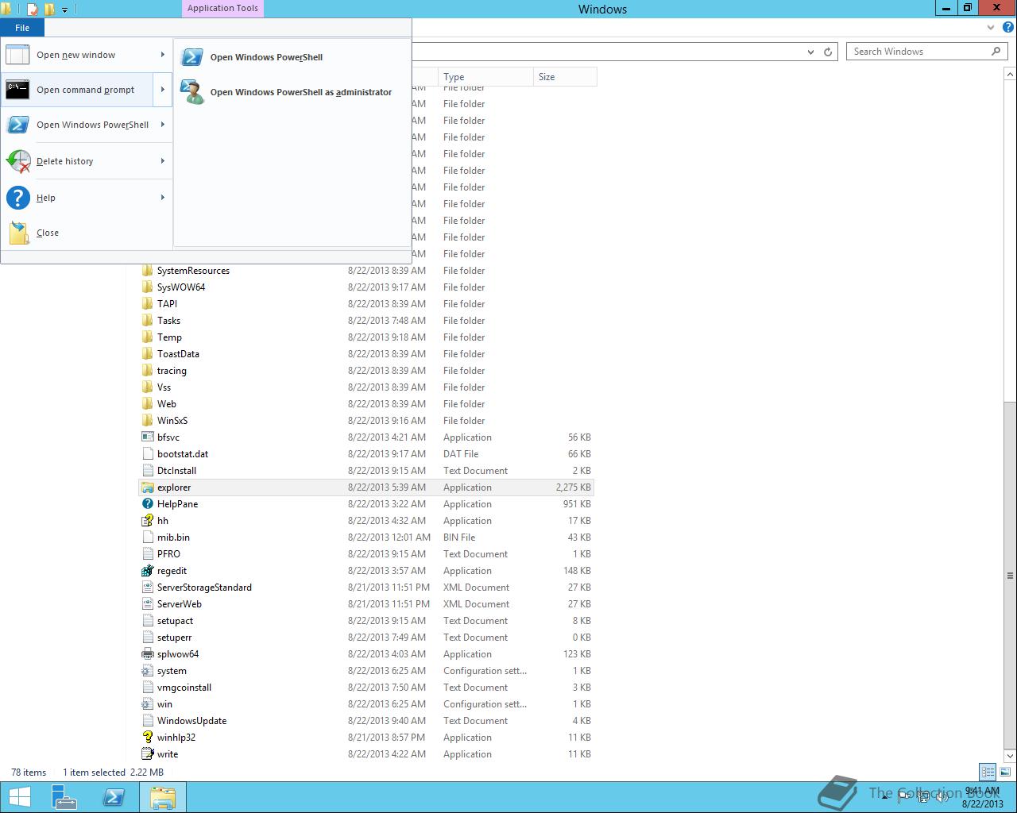The height and width of the screenshot is (813, 1017).
Task: Click the Start button
Action: pos(20,797)
